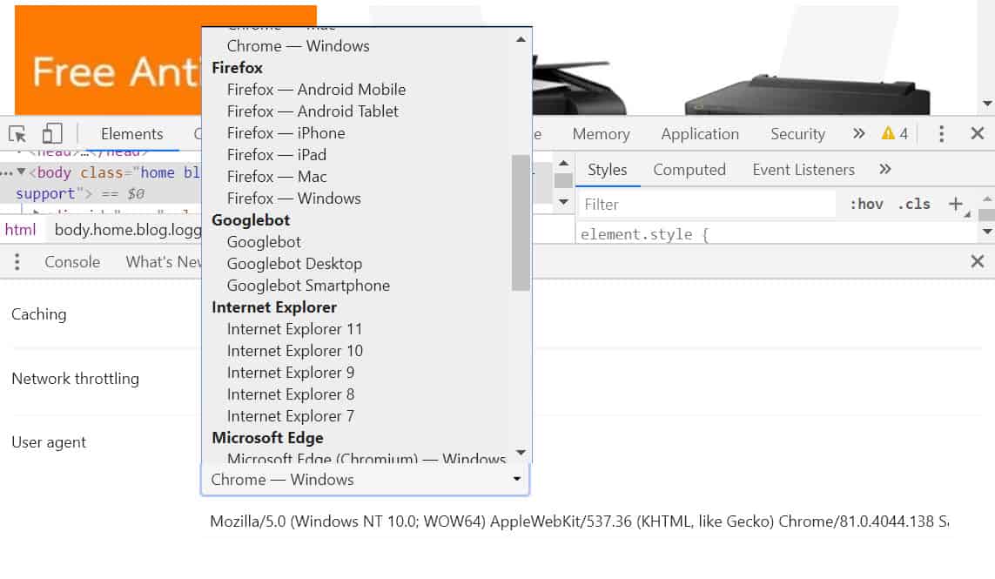Image resolution: width=995 pixels, height=579 pixels.
Task: Click the Elements pane scroll up arrow
Action: pos(563,163)
